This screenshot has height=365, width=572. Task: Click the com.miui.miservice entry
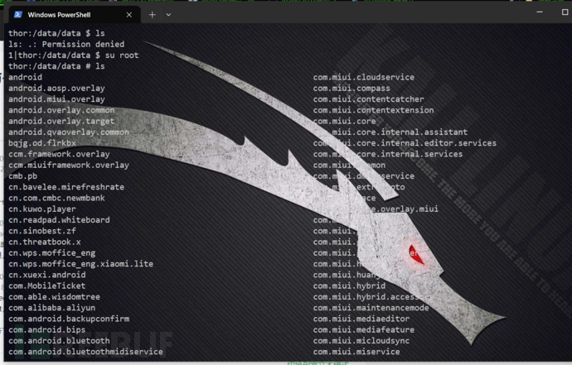[x=356, y=352]
